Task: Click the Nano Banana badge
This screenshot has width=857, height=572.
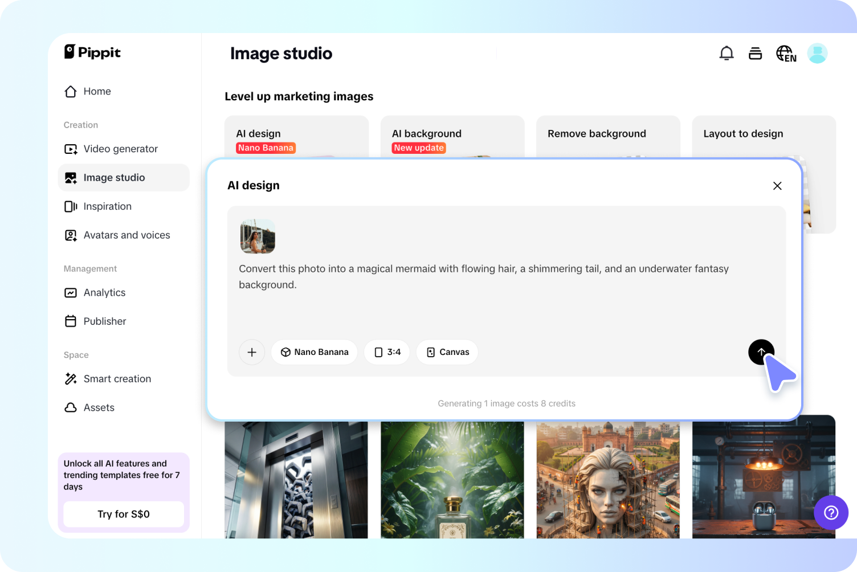Action: [266, 148]
